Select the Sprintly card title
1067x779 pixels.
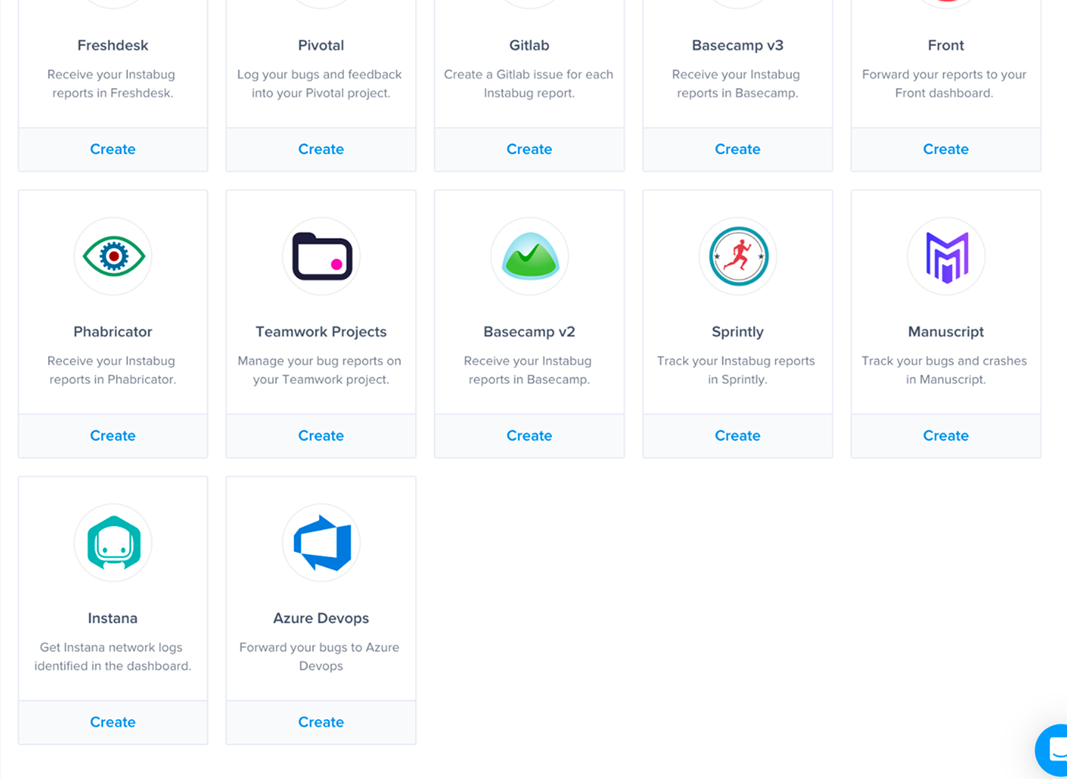tap(738, 331)
